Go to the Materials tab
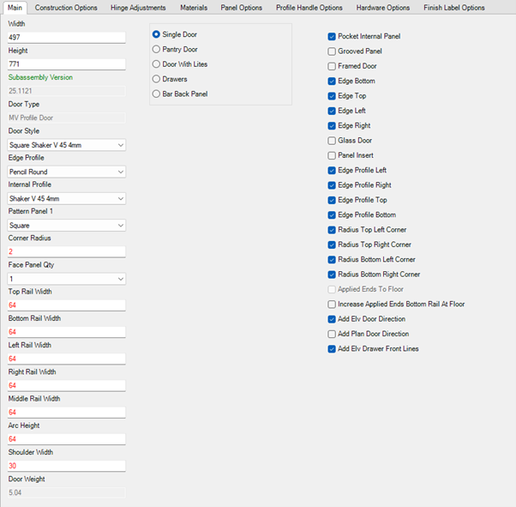 pyautogui.click(x=194, y=8)
